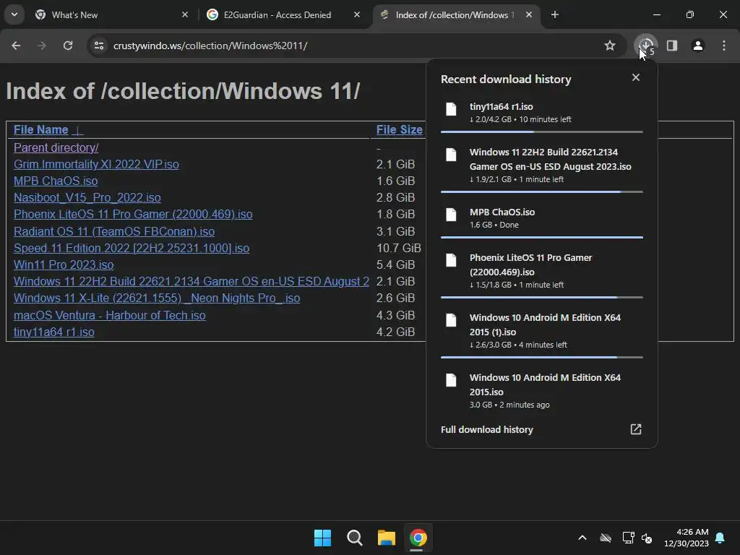The width and height of the screenshot is (740, 555).
Task: Click file icon for Windows 11 22H2 download
Action: (451, 155)
